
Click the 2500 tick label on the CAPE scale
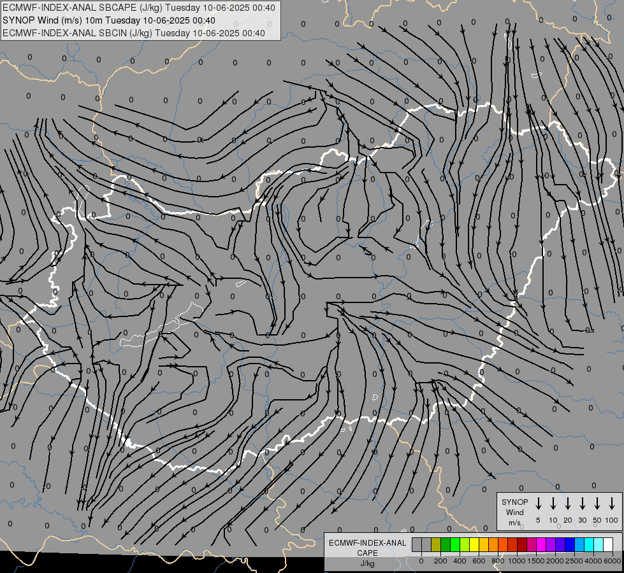[574, 561]
